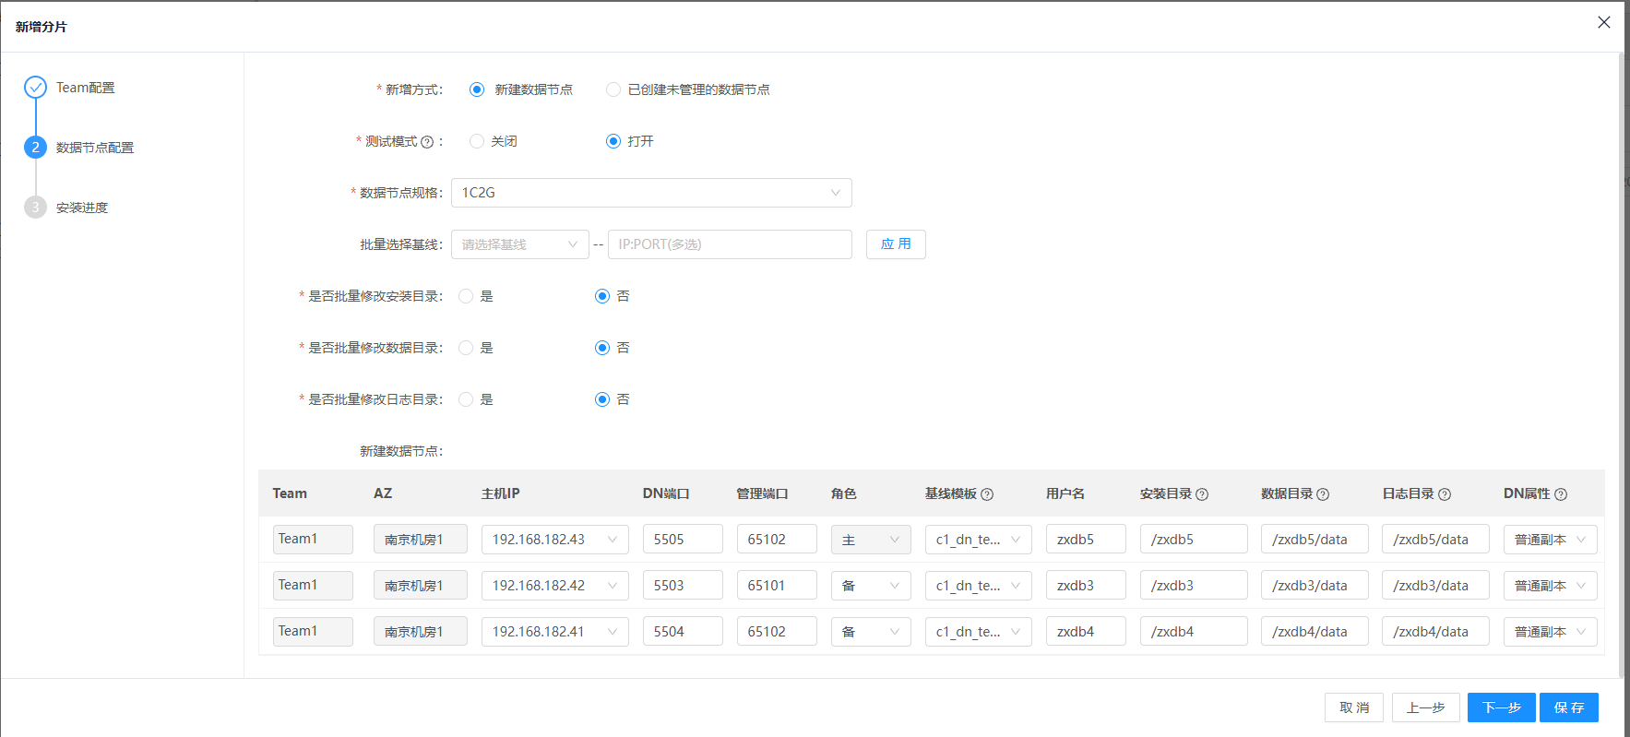Click the help icon beside DN属性 header
Image resolution: width=1630 pixels, height=737 pixels.
click(1561, 494)
